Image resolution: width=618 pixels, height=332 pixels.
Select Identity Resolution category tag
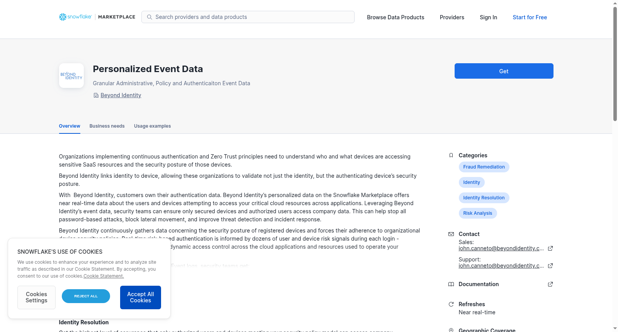tap(484, 198)
